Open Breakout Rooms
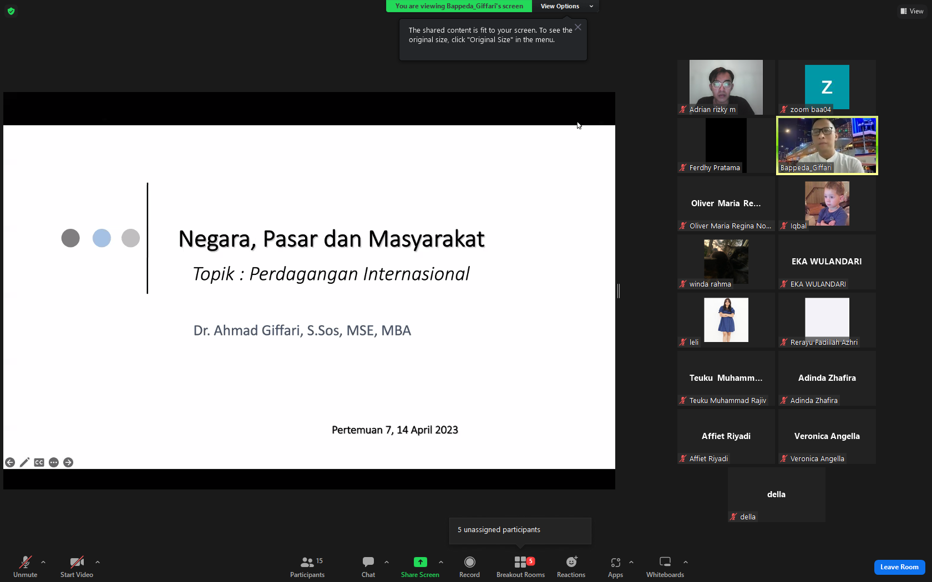This screenshot has height=582, width=932. tap(520, 567)
